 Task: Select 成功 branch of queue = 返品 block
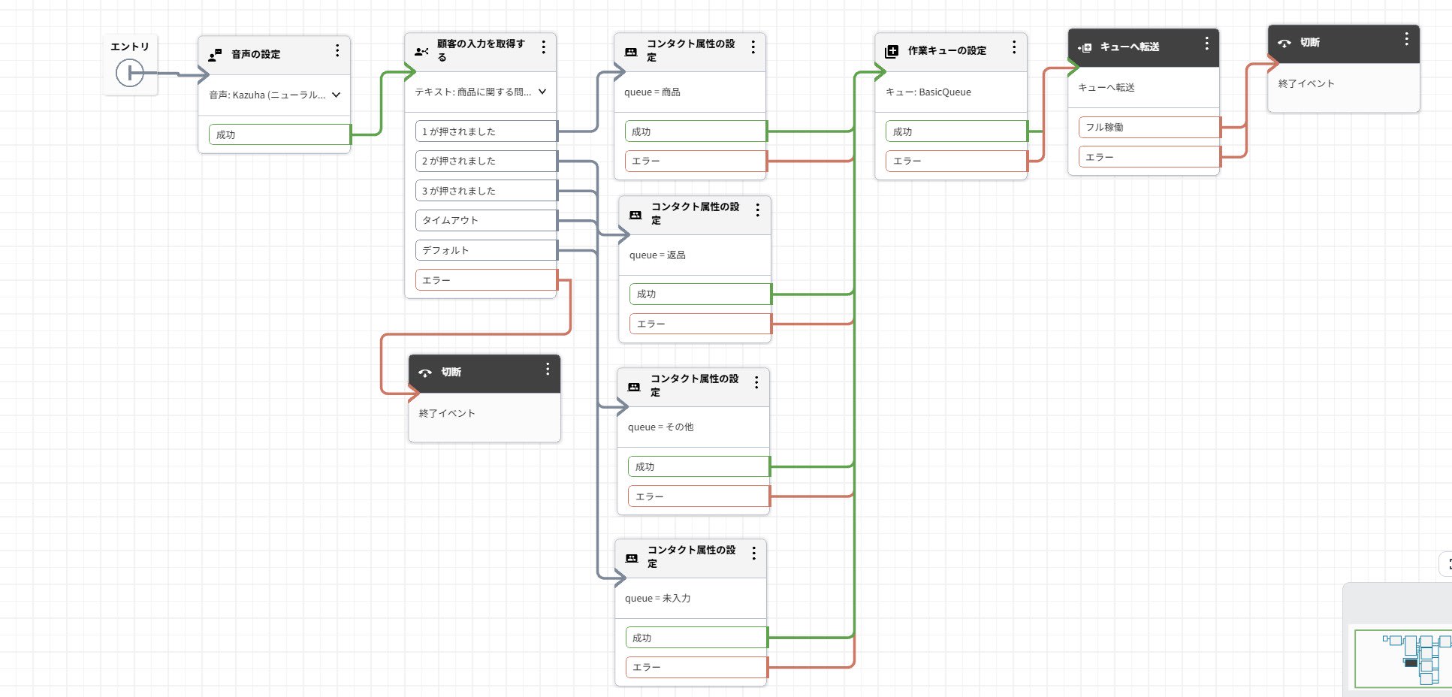pyautogui.click(x=700, y=294)
